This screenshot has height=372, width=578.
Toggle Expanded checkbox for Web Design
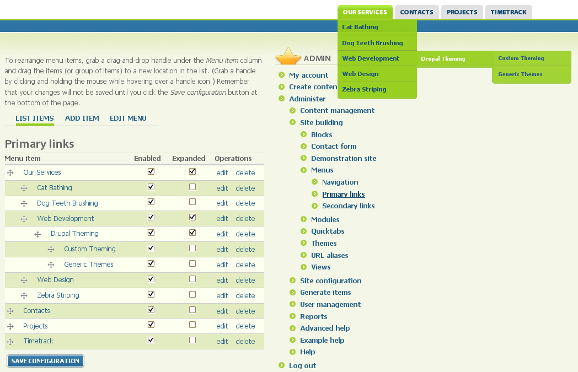pyautogui.click(x=192, y=279)
